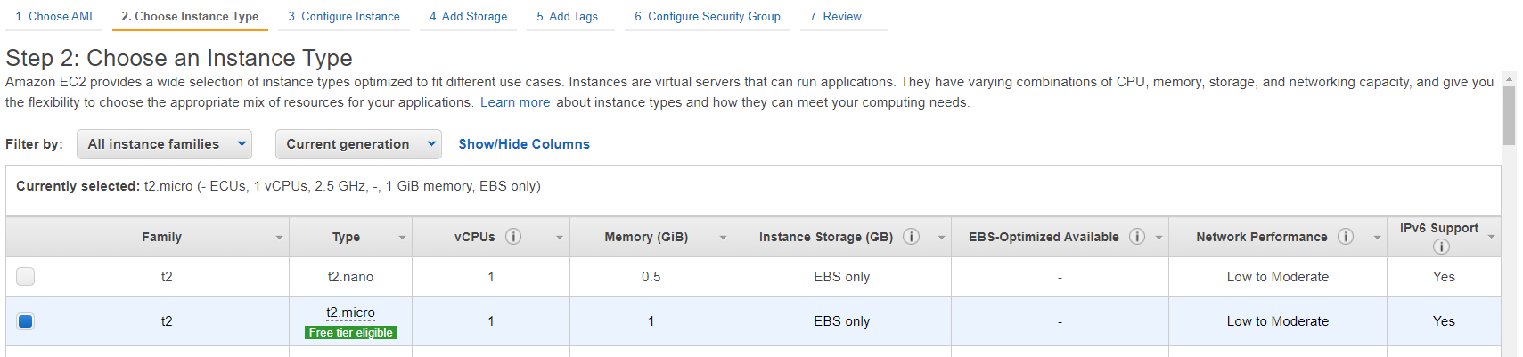
Task: Switch to Configure Security Group tab
Action: 708,16
